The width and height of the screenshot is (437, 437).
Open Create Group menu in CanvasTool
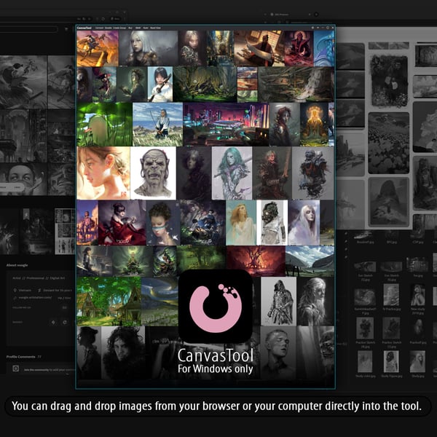coord(119,28)
